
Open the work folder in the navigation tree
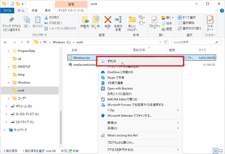21,90
